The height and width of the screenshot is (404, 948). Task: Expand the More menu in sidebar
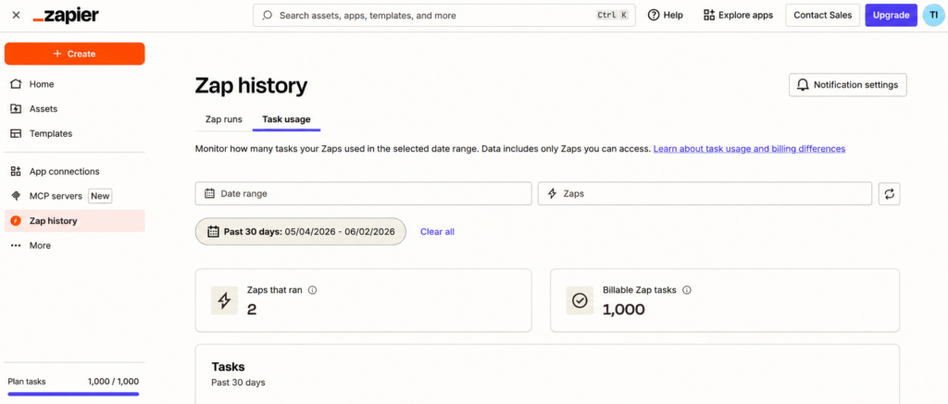click(74, 246)
